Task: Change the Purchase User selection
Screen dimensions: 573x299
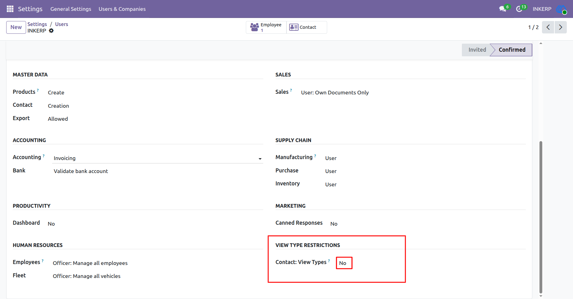Action: pyautogui.click(x=331, y=171)
